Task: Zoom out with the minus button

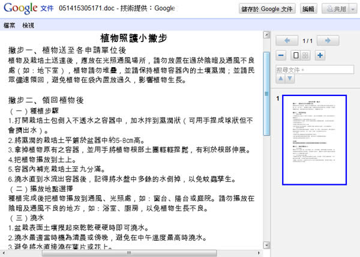Action: click(x=281, y=56)
